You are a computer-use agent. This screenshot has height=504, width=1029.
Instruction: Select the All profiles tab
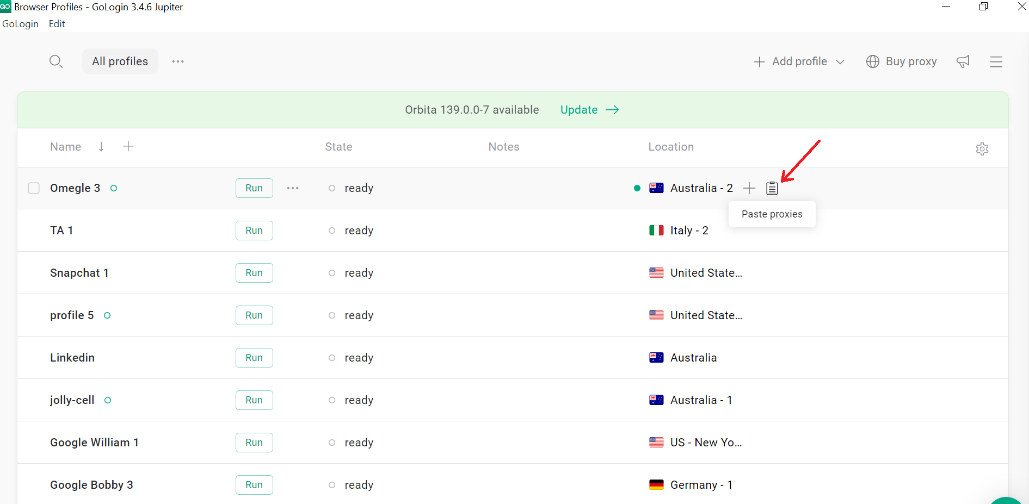[x=120, y=61]
